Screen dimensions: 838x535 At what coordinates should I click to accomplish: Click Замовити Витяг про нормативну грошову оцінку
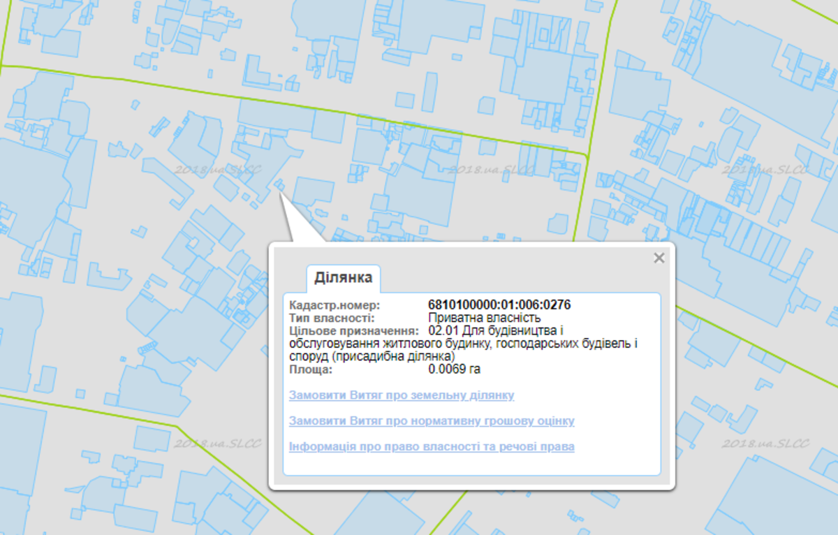(x=432, y=421)
